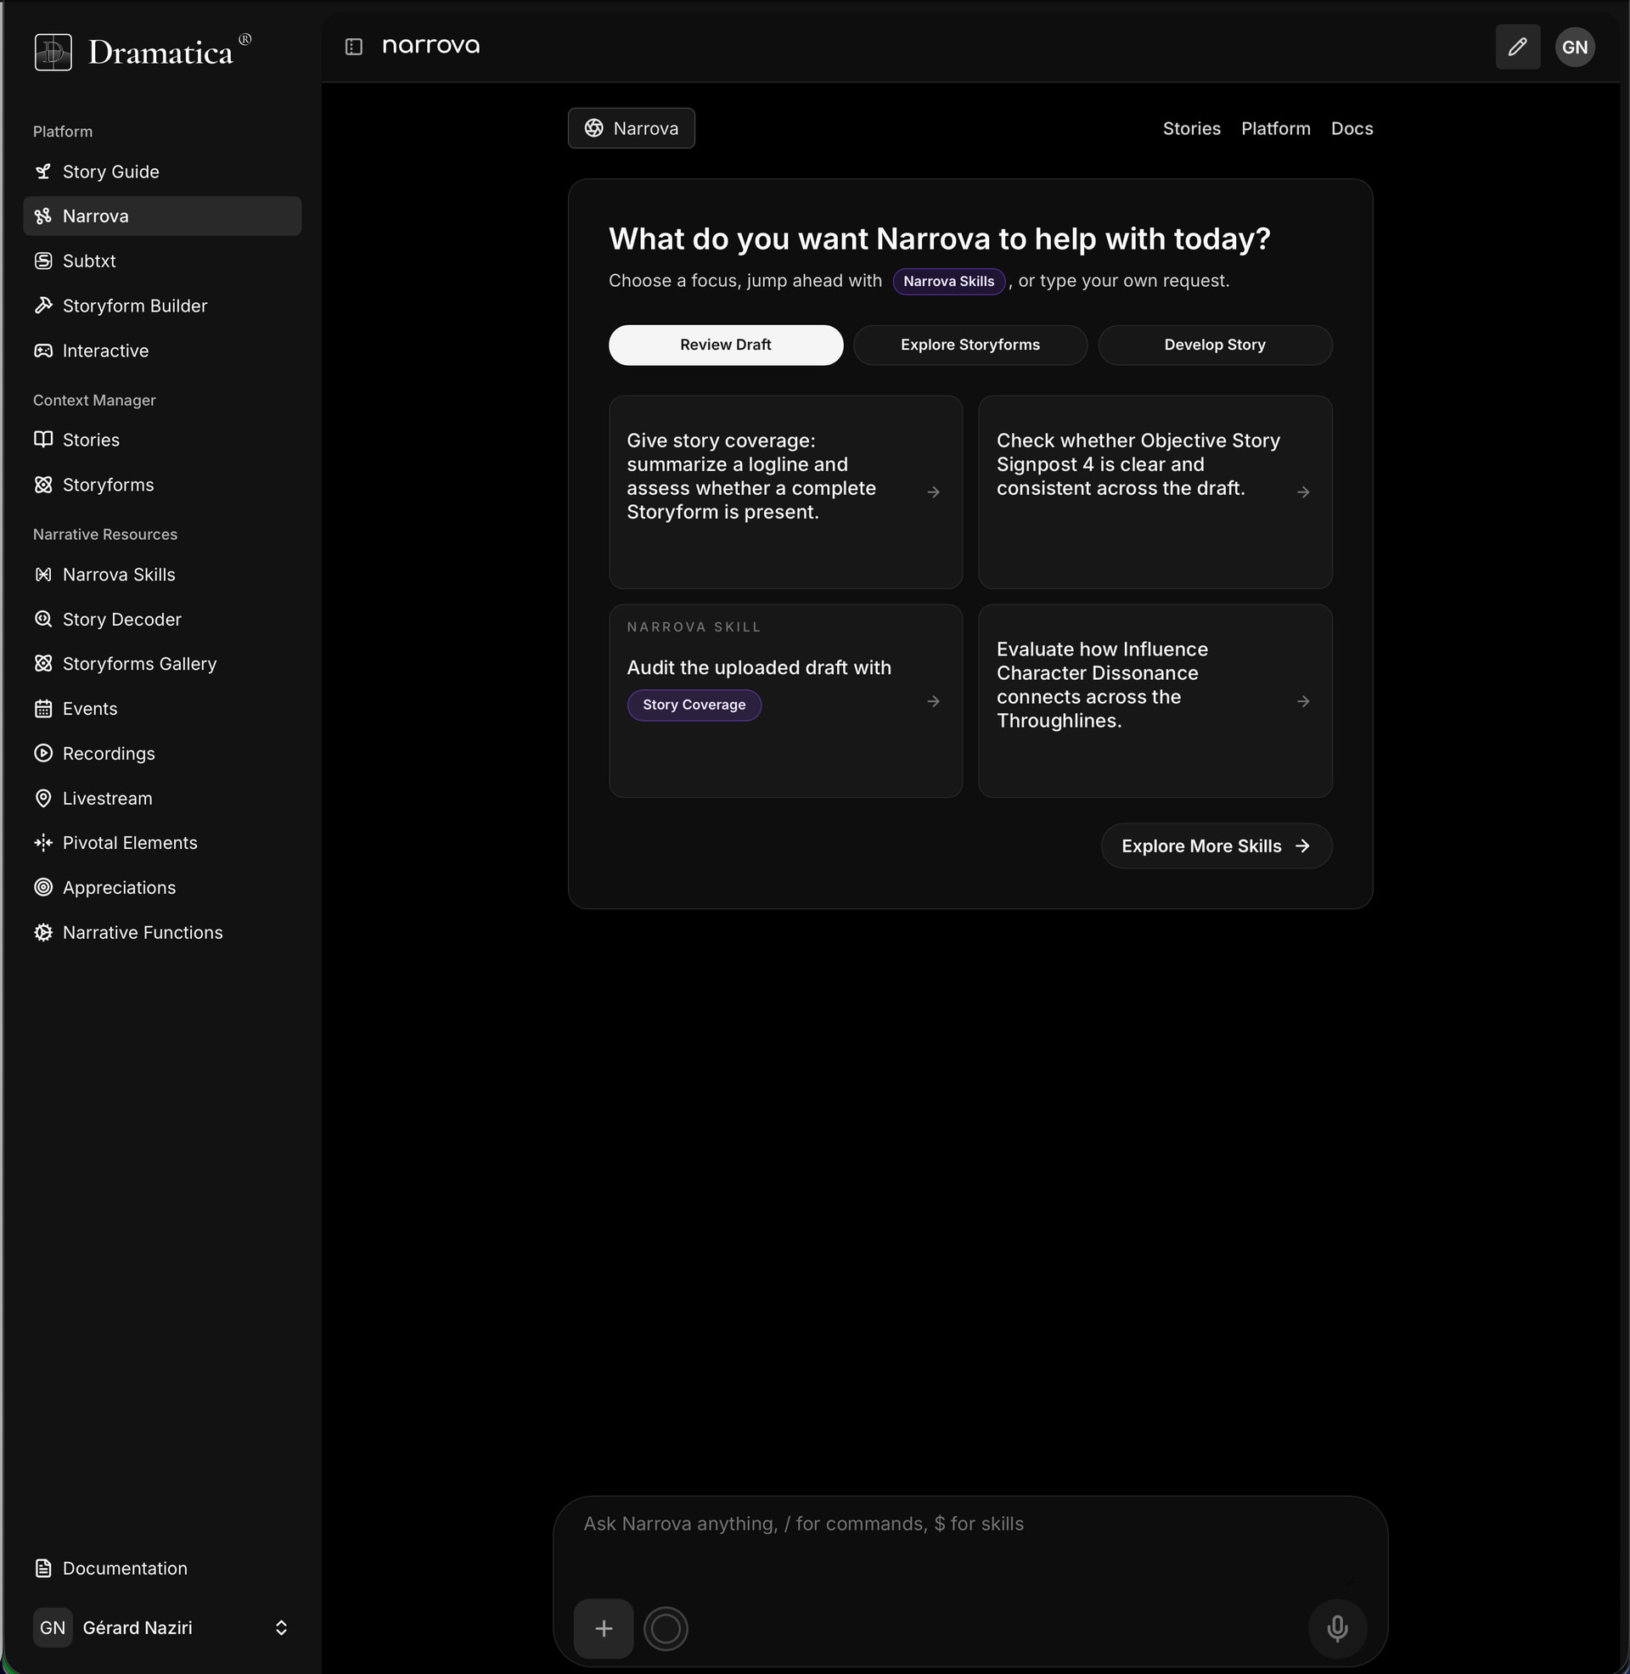Toggle the circle mode button beside plus
Viewport: 1630px width, 1674px height.
[x=666, y=1628]
